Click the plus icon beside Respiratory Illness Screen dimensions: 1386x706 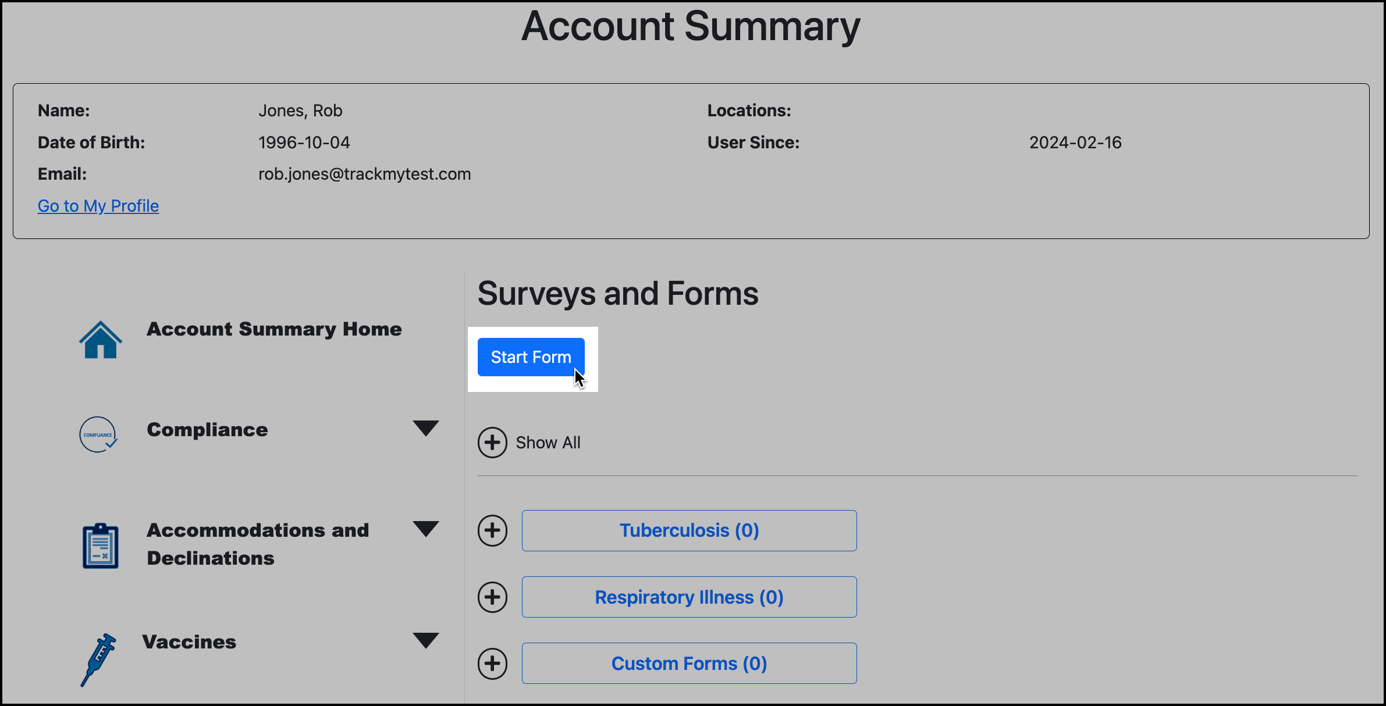point(492,597)
